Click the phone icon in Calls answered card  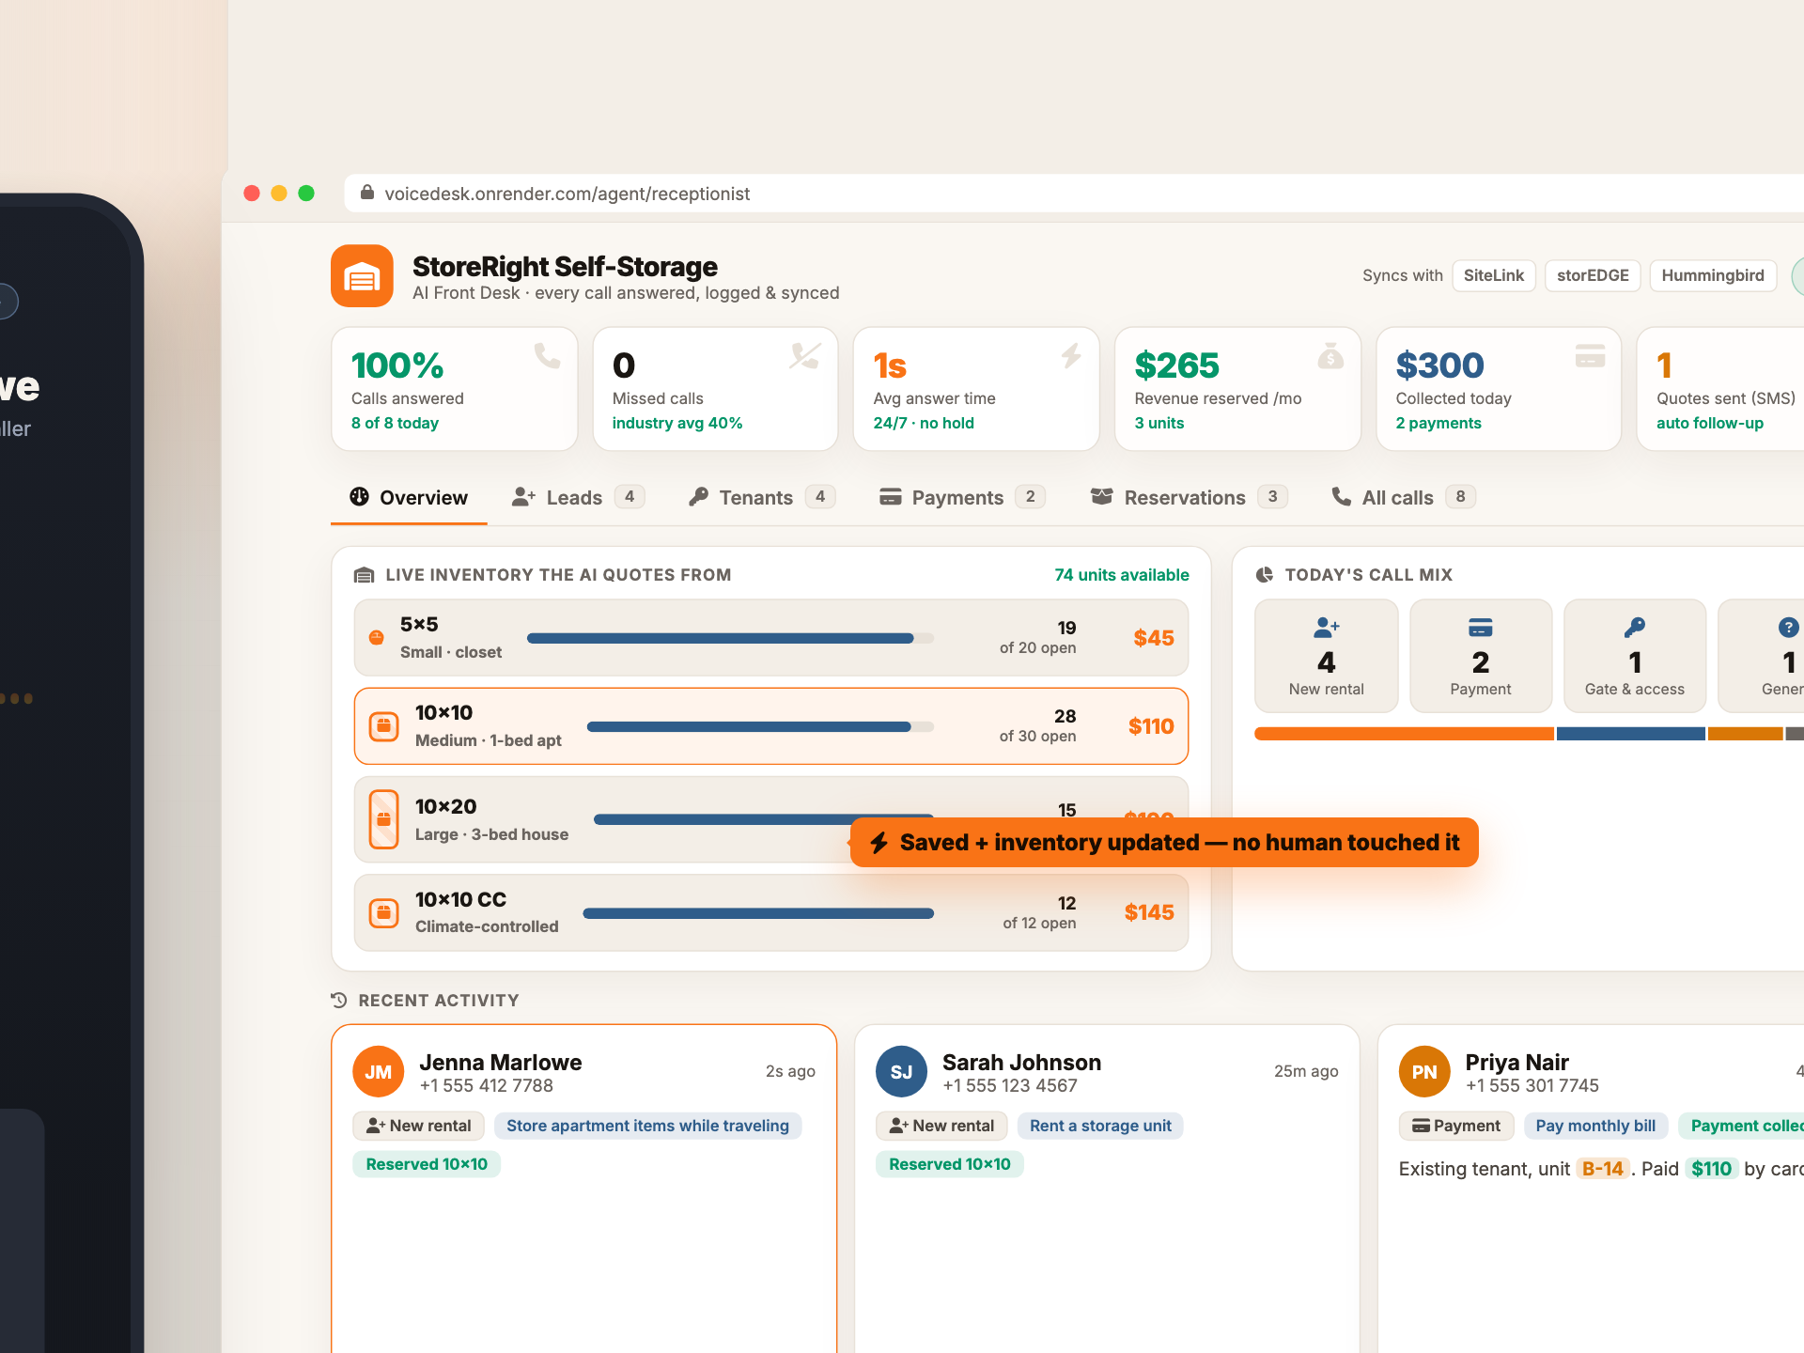(548, 356)
